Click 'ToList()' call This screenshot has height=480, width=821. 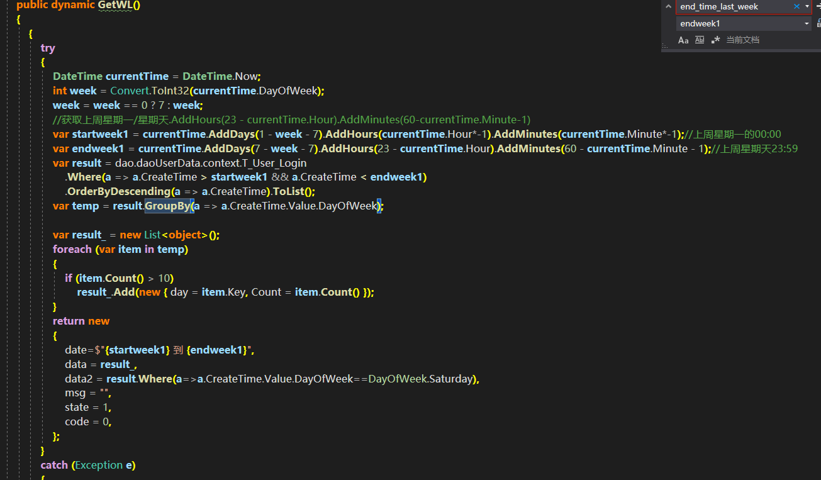[x=294, y=192]
